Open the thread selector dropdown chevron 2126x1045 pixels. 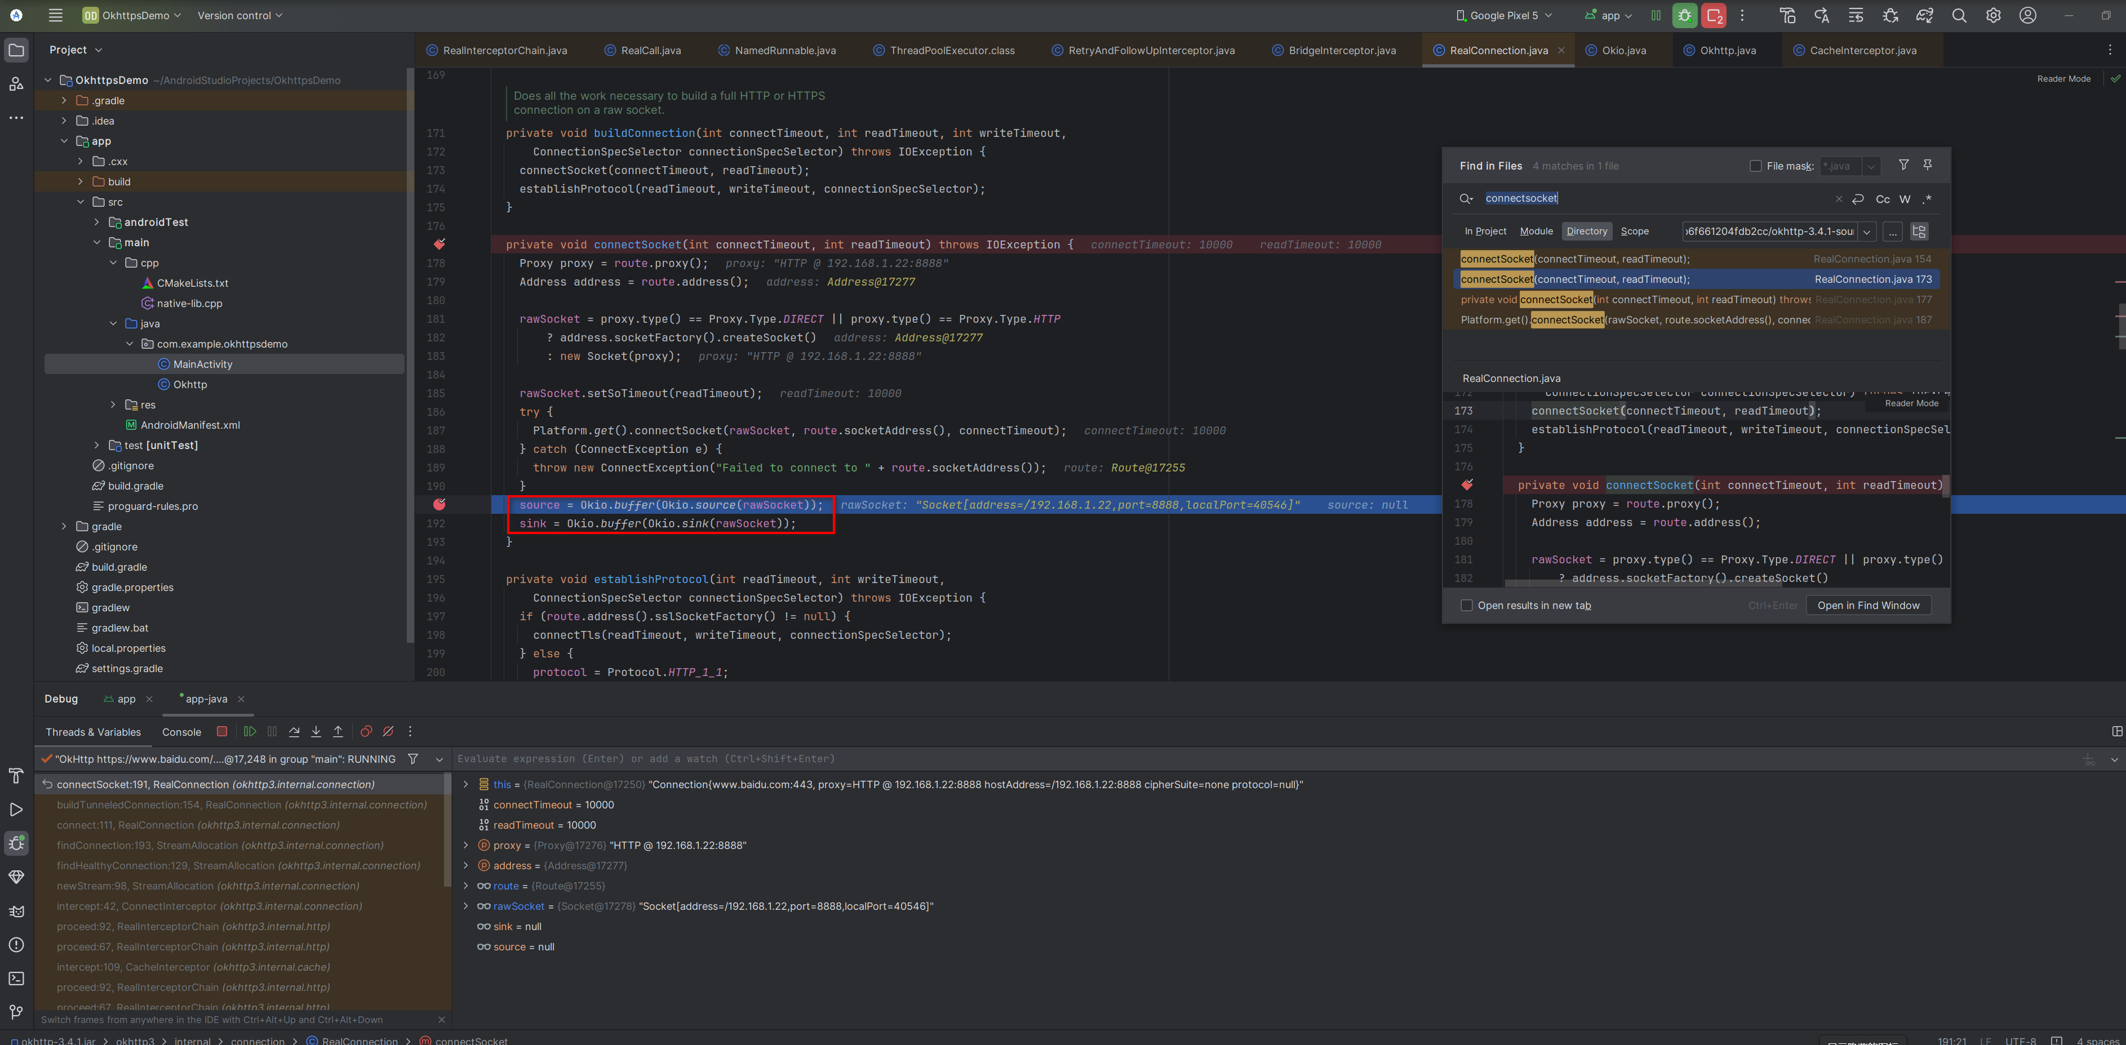tap(439, 759)
